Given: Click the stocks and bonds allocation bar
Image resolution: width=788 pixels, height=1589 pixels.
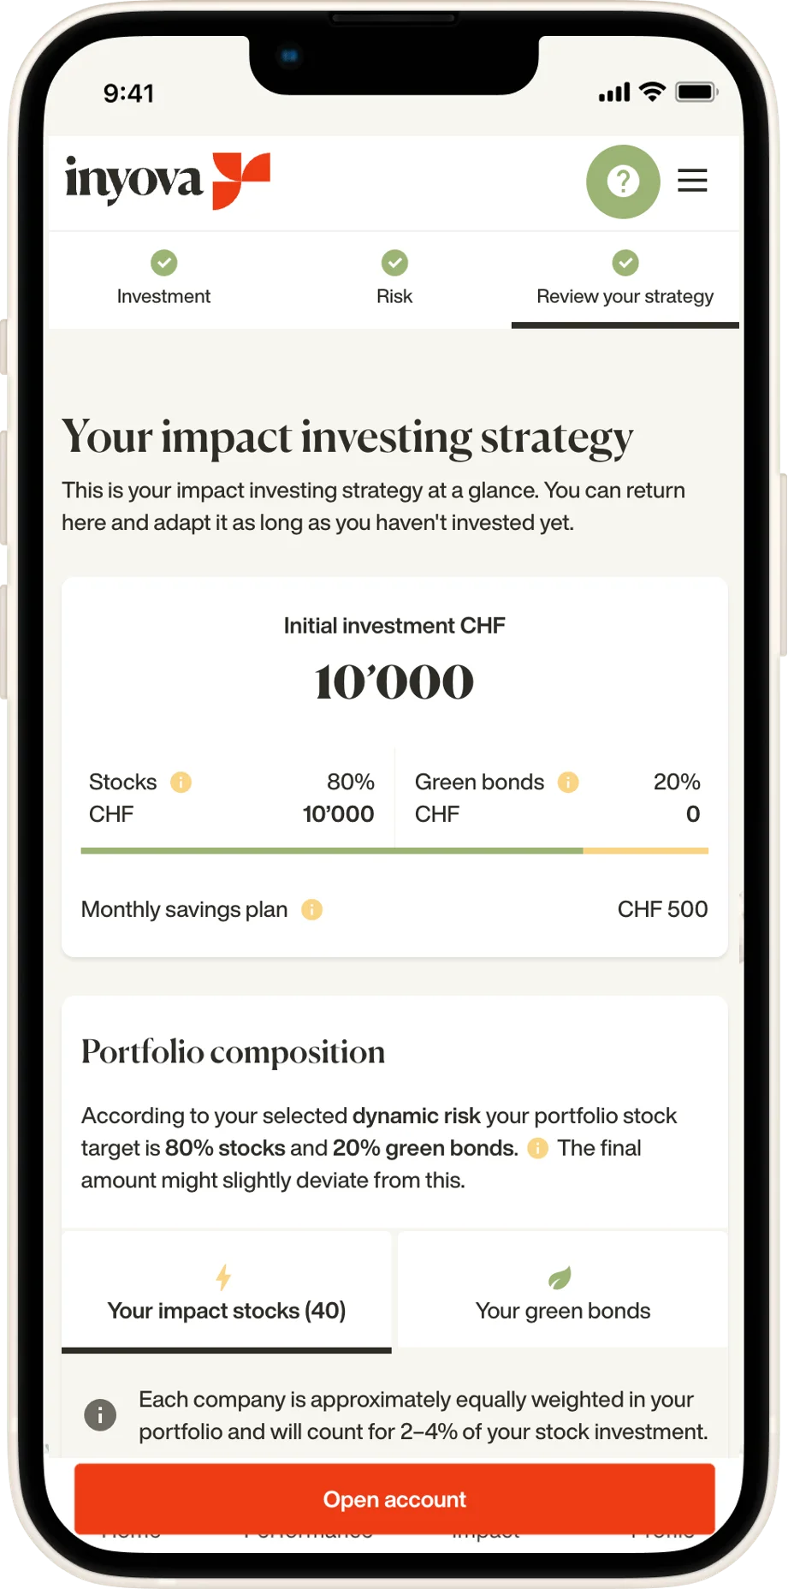Looking at the screenshot, I should pos(394,851).
